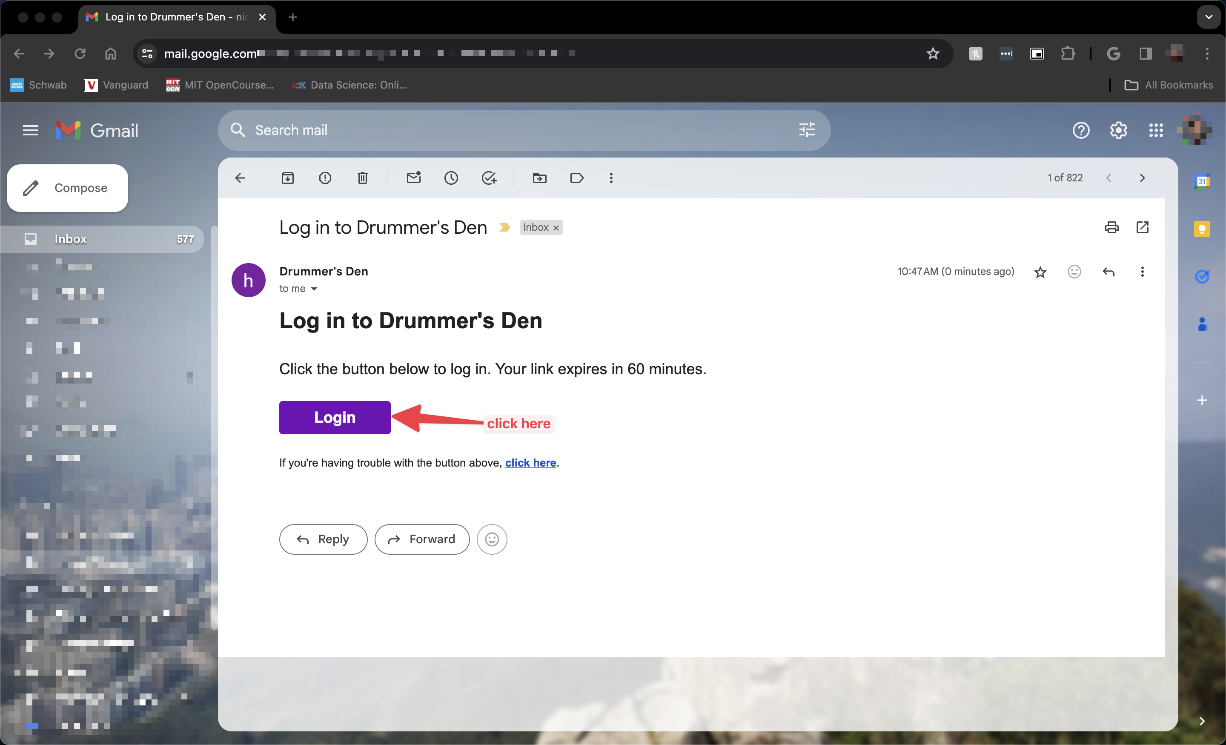Report this email as spam
The image size is (1226, 745).
(x=325, y=178)
